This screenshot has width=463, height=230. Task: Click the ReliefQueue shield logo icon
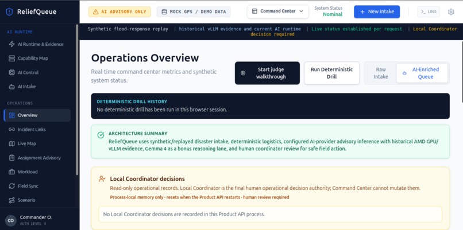tap(9, 12)
